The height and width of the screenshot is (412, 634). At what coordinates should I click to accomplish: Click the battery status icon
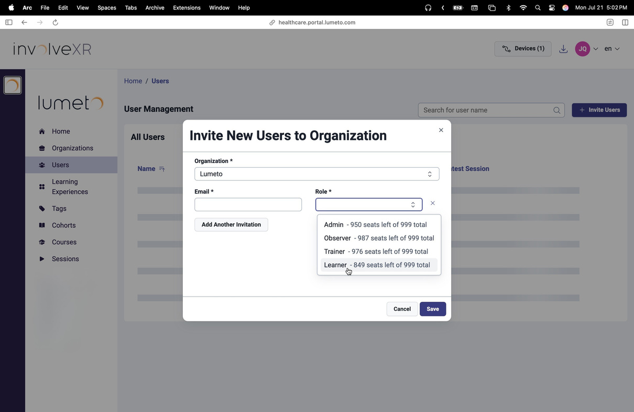pos(458,8)
